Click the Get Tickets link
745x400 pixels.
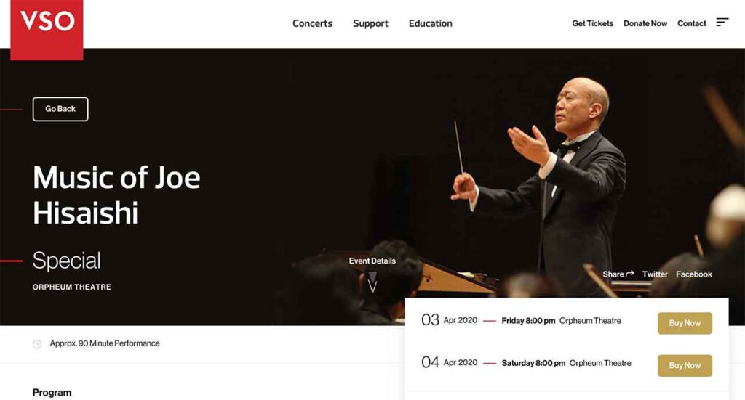coord(592,23)
